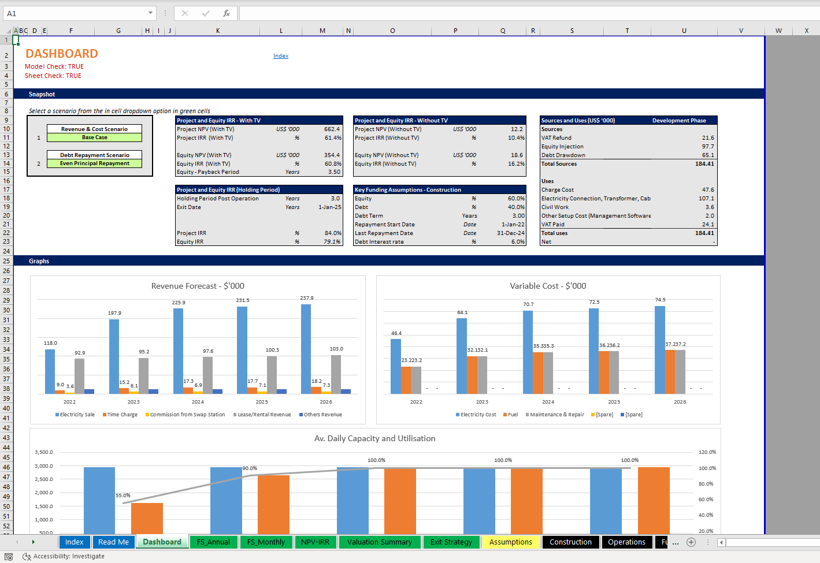Click the Enter checkmark icon in formula bar
The image size is (820, 563).
click(206, 13)
